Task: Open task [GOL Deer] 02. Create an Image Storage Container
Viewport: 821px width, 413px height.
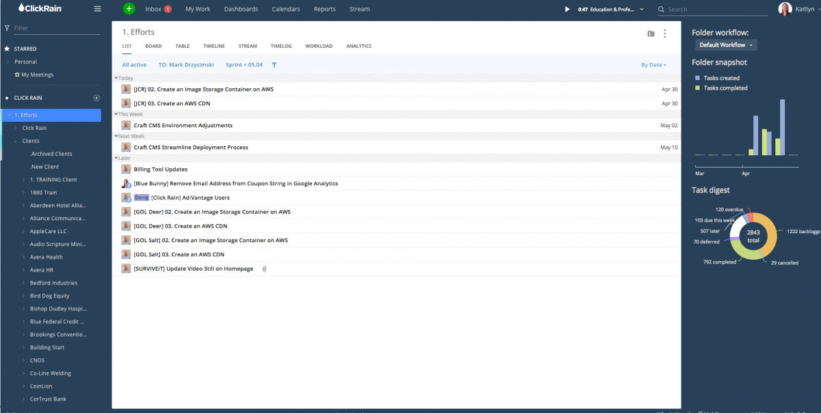Action: (212, 212)
